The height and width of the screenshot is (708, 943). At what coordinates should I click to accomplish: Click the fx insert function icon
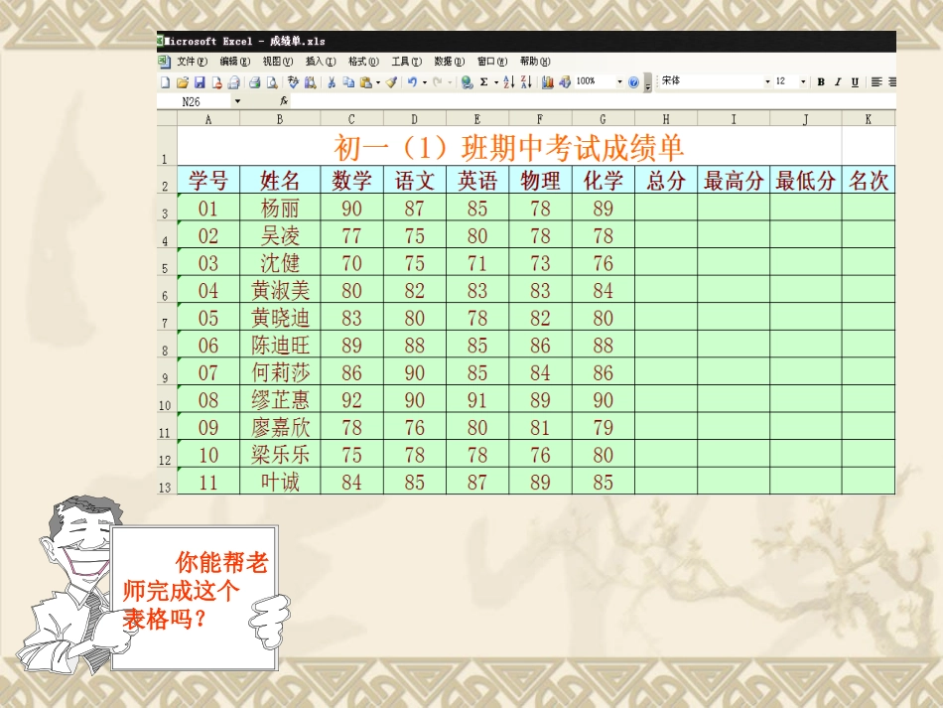284,101
